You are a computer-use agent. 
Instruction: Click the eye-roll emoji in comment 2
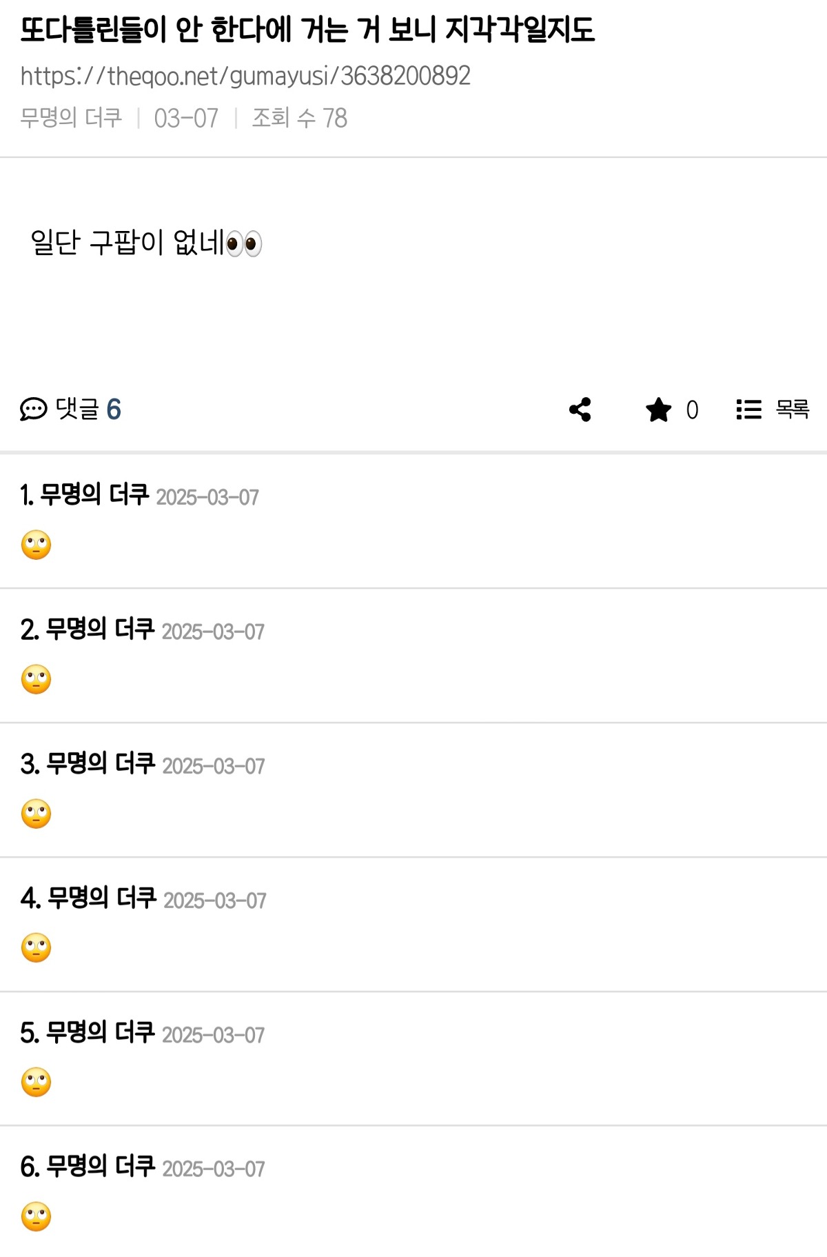coord(37,680)
